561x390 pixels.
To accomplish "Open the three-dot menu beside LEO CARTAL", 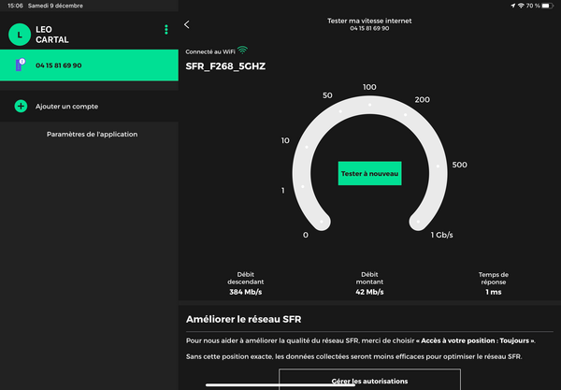I will 166,31.
